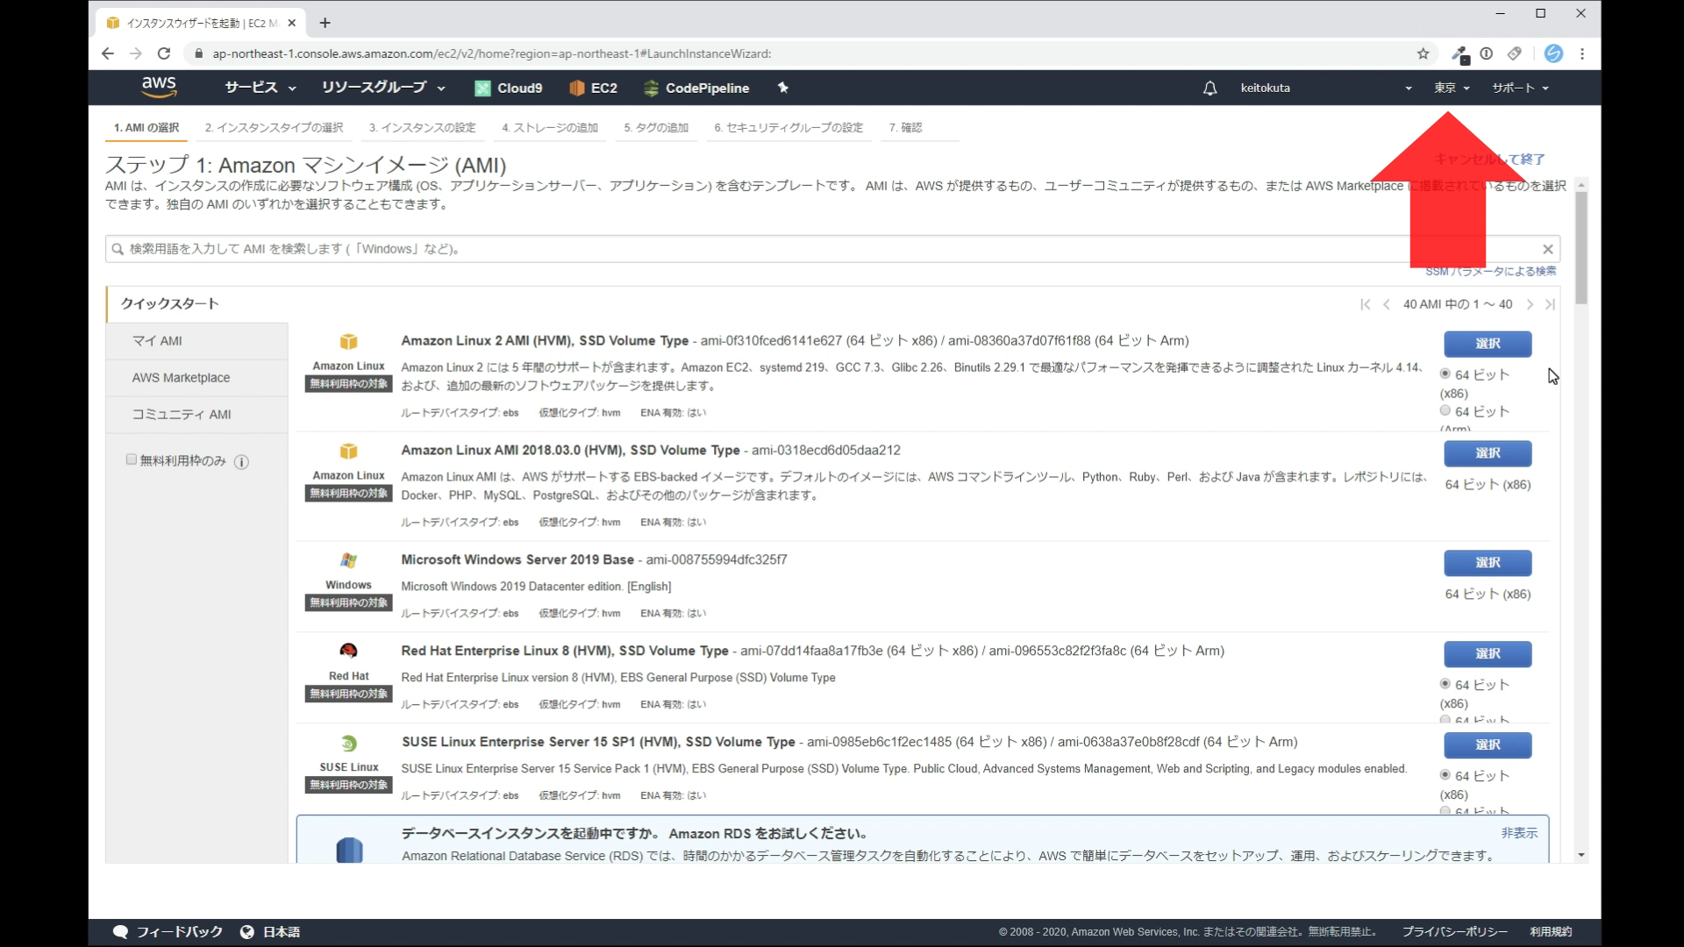Click the browser back arrow
Image resolution: width=1684 pixels, height=947 pixels.
coord(107,53)
